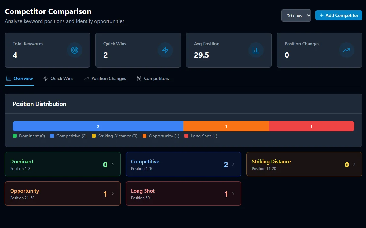Click the arrow icon beside Position Changes tab
Screen dimensions: 366x228
[86, 78]
